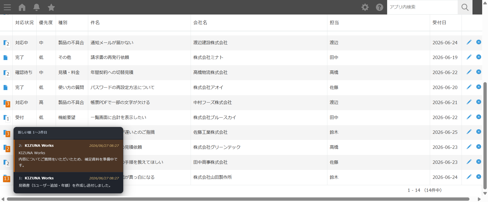Open favorites star icon

coord(51,7)
